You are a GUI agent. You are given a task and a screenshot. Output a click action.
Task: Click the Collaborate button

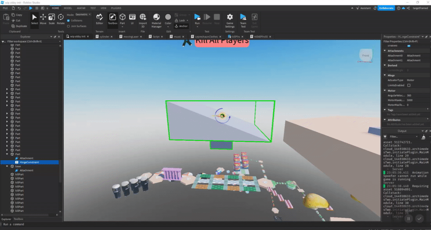pyautogui.click(x=386, y=8)
